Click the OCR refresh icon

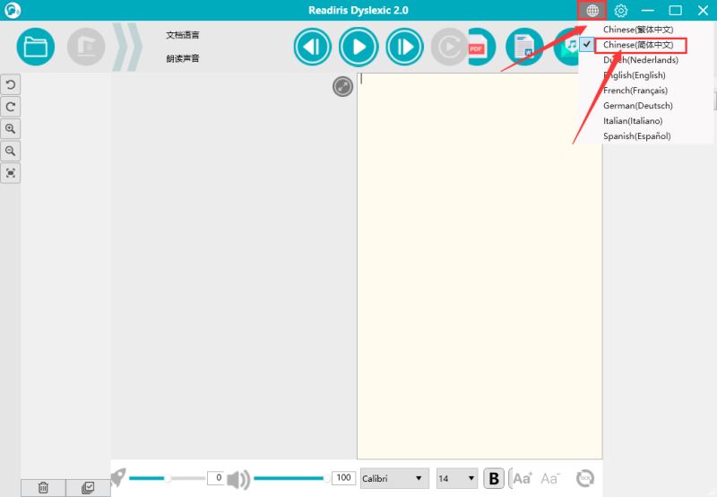click(x=585, y=478)
